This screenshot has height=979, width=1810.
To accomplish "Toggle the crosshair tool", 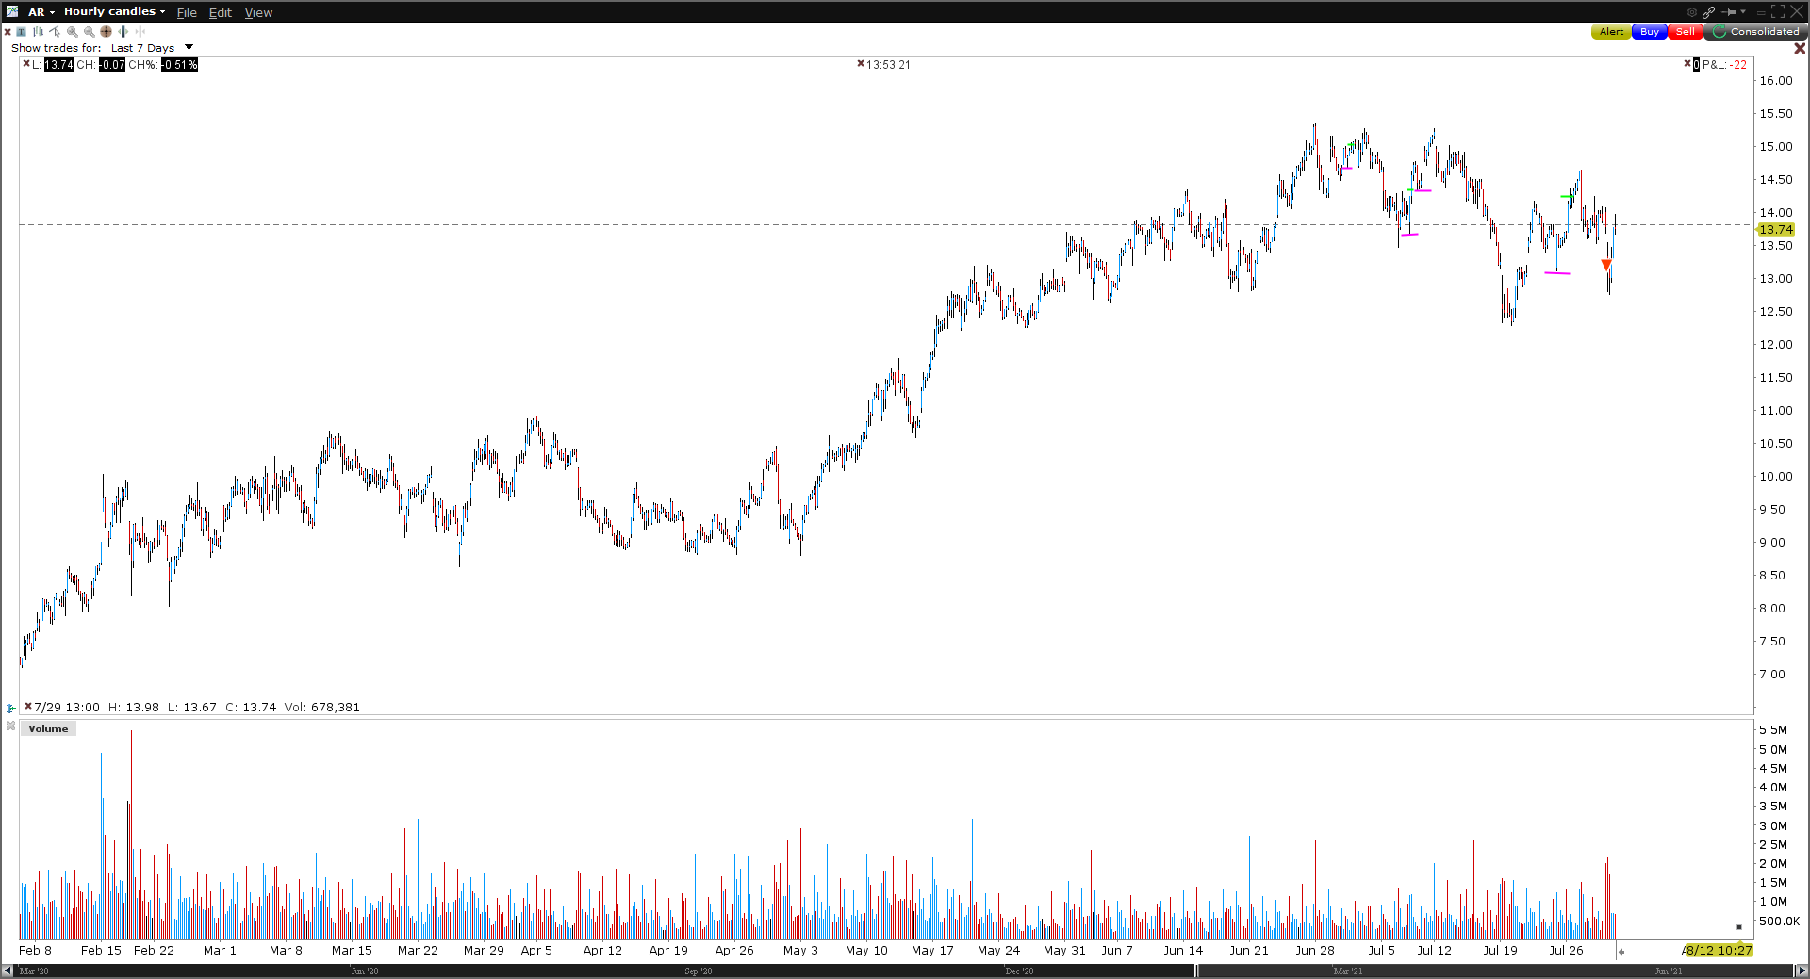I will click(107, 32).
